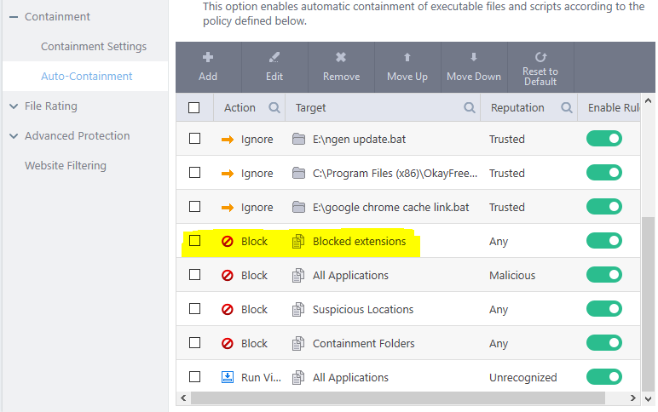Open Containment Settings page

[x=94, y=47]
